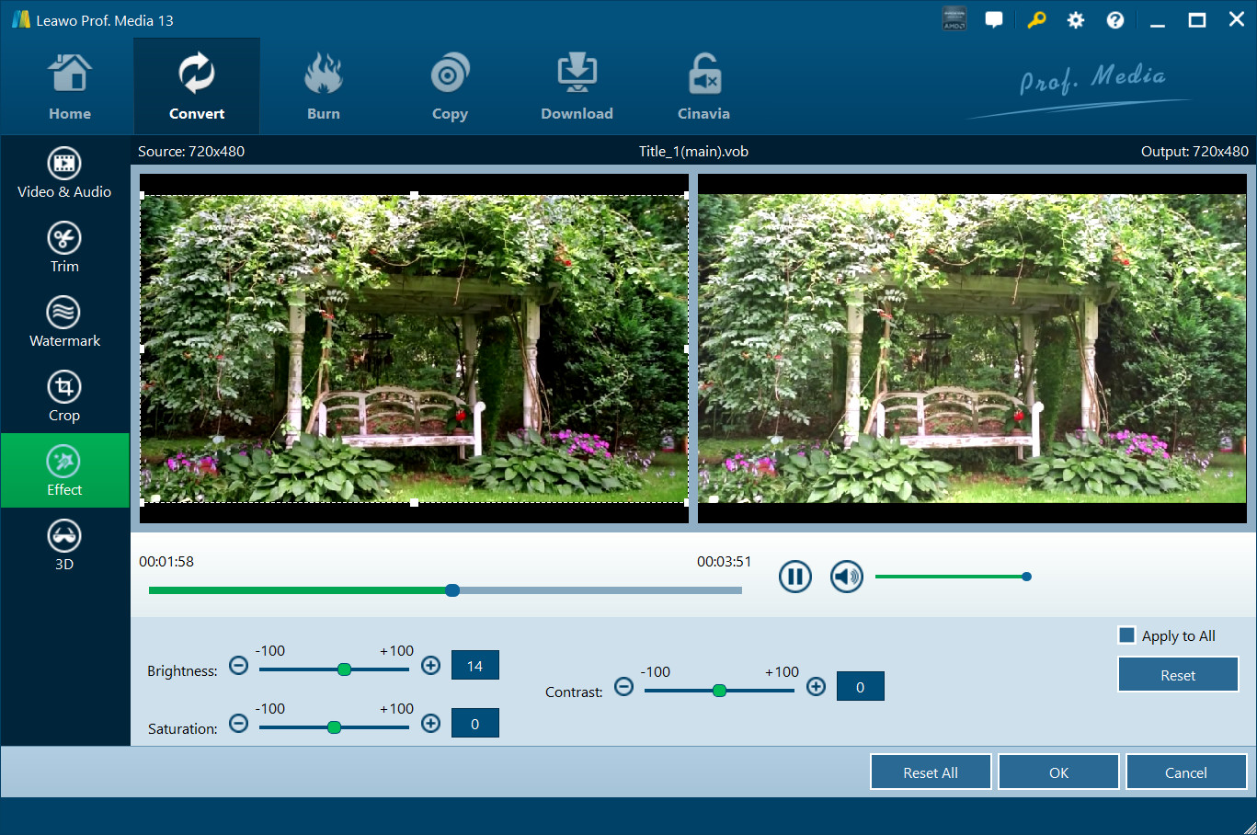Pause the video preview playback
The height and width of the screenshot is (835, 1257).
click(x=795, y=577)
